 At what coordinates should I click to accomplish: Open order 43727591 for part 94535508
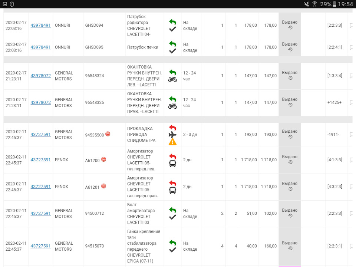41,134
